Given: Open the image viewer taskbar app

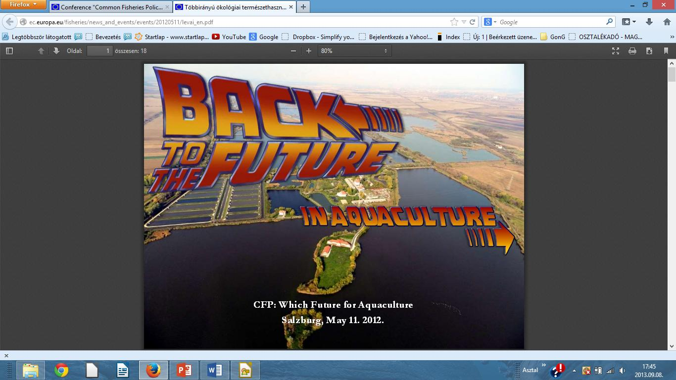Looking at the screenshot, I should [245, 370].
